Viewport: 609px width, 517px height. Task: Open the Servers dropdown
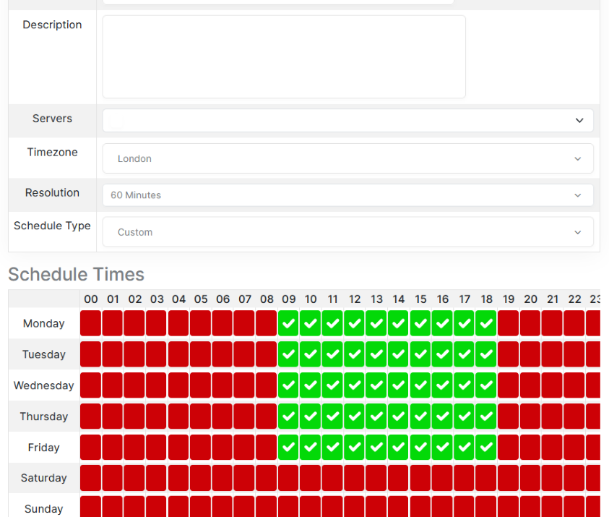coord(347,120)
